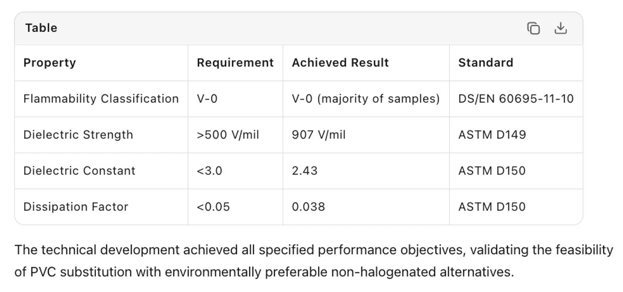Click the >500 V/mil requirement cell
The height and width of the screenshot is (292, 623).
tap(228, 135)
